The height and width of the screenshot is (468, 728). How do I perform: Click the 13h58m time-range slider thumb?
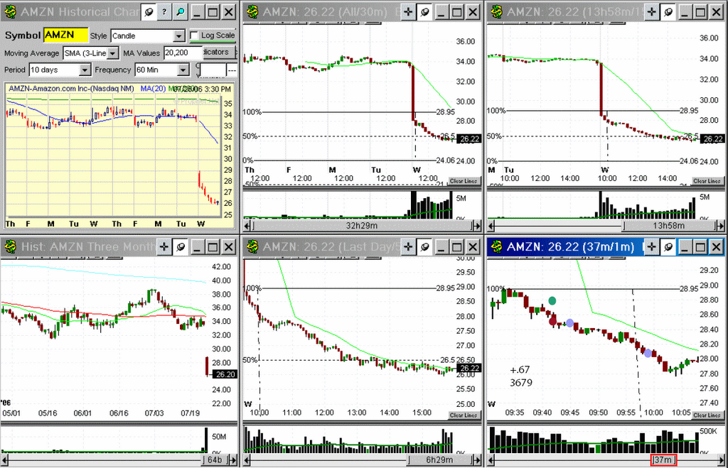click(x=668, y=226)
